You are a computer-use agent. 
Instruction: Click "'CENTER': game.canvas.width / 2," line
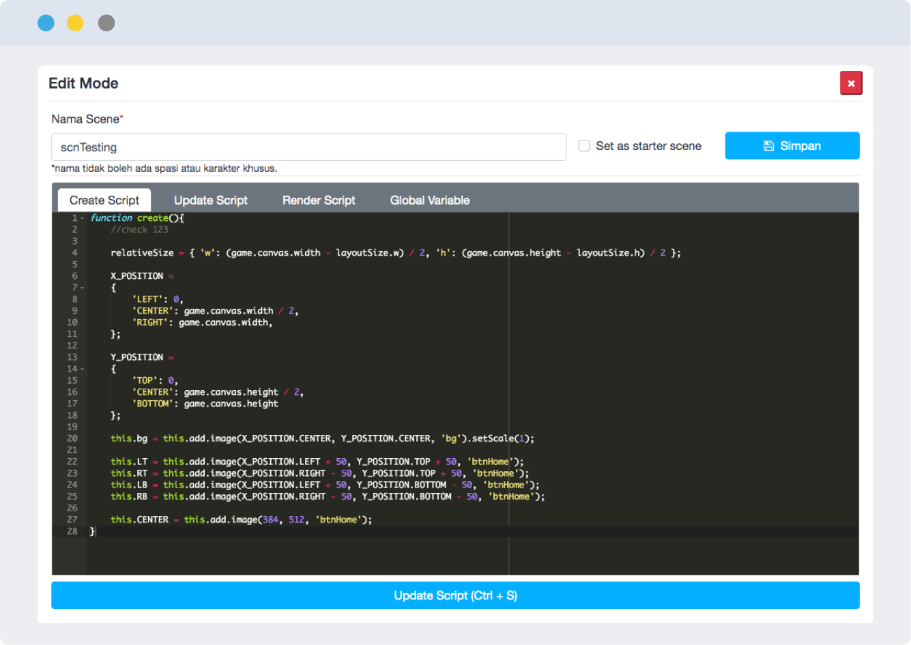pos(216,311)
